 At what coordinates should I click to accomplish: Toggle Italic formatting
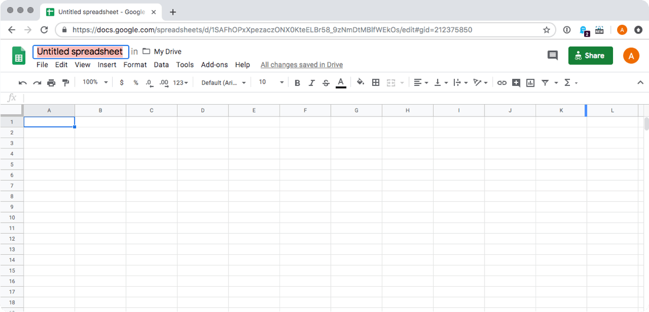(312, 82)
